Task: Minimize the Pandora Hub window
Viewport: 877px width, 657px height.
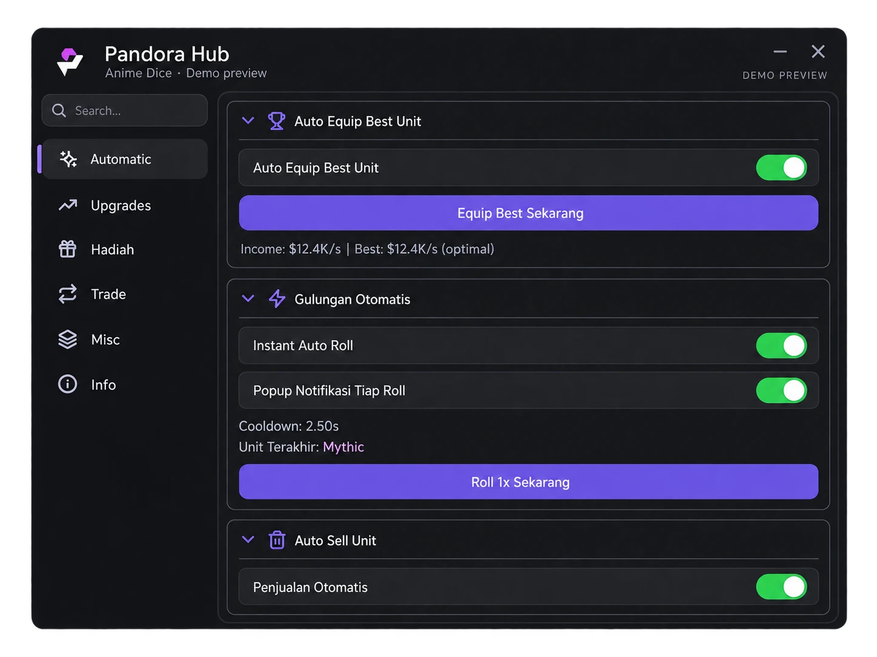Action: 780,52
